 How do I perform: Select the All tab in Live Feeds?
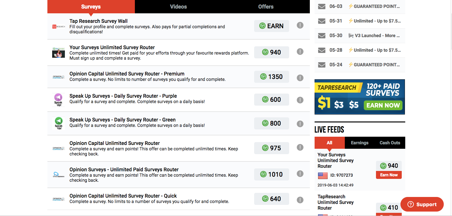330,143
